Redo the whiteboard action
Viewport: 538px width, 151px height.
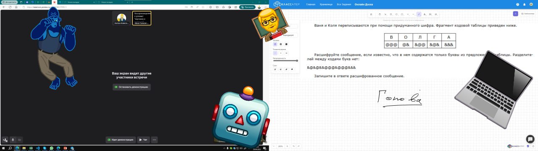coord(299,146)
